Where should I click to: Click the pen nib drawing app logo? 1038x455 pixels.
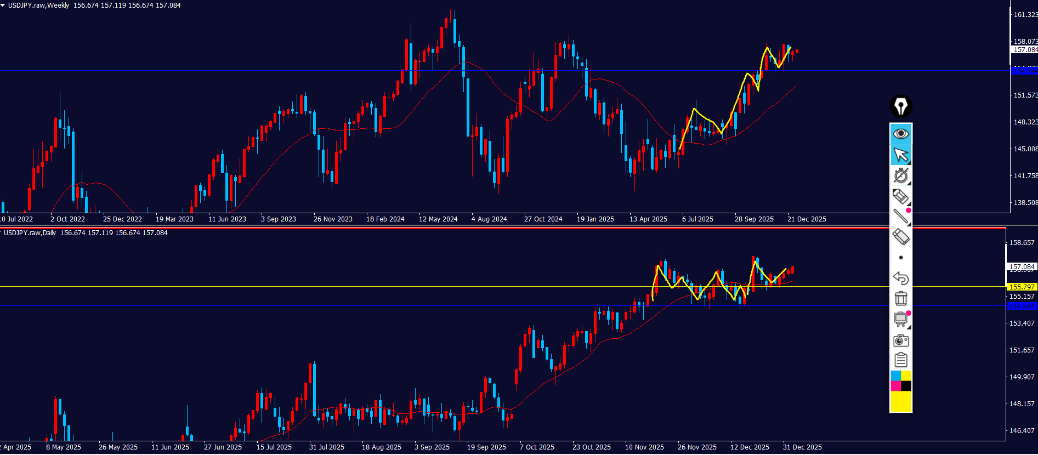[900, 106]
